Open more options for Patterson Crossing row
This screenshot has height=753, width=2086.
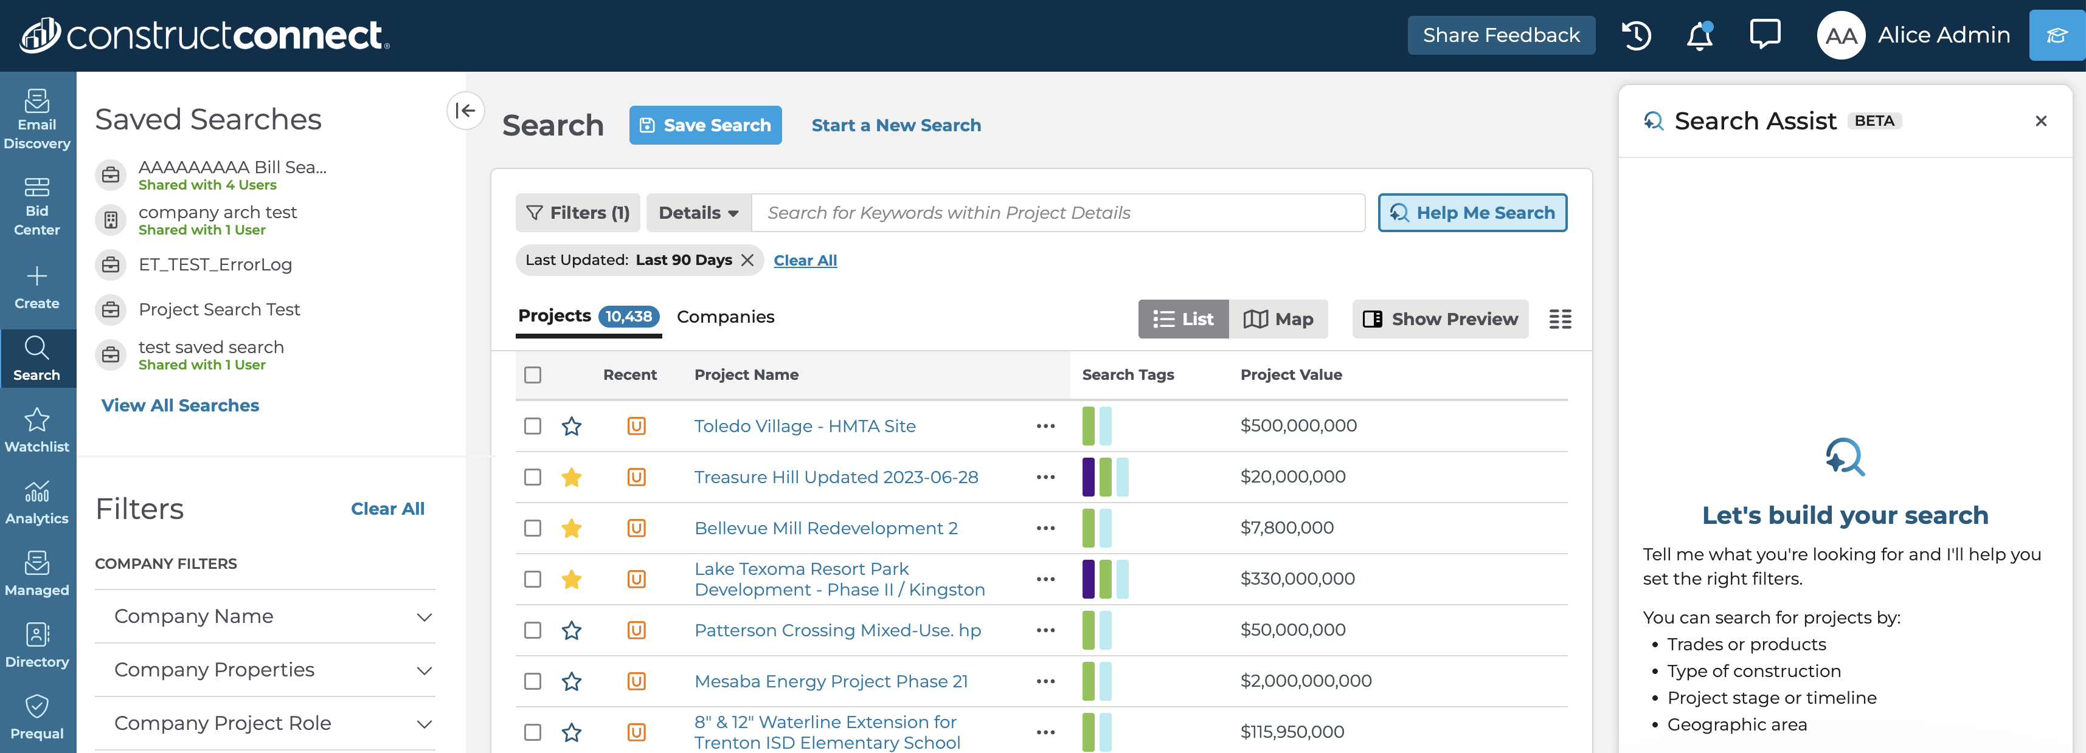tap(1045, 630)
